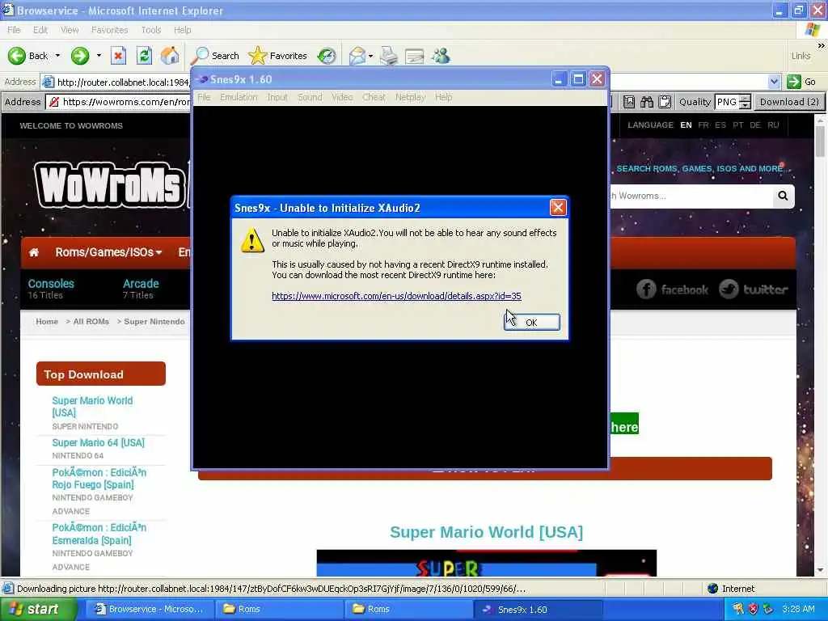Click the Messenger people icon
This screenshot has width=828, height=621.
point(441,56)
